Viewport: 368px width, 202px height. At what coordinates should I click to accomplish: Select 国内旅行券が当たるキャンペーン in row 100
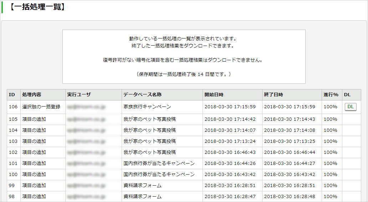(159, 174)
